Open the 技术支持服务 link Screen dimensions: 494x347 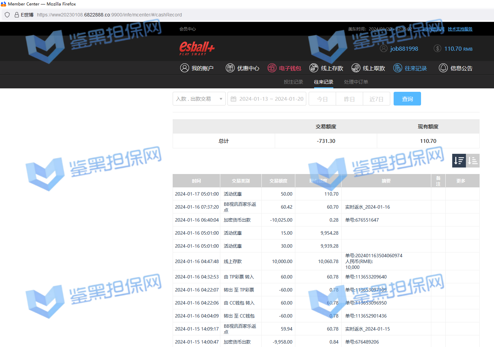tap(460, 29)
